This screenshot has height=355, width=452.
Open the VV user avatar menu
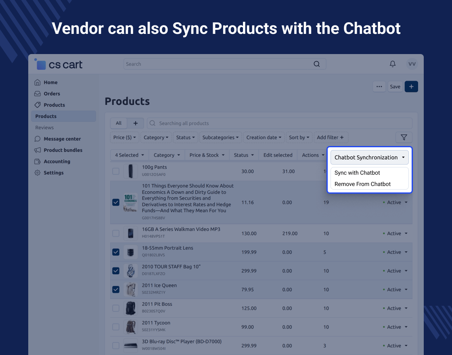click(x=412, y=64)
